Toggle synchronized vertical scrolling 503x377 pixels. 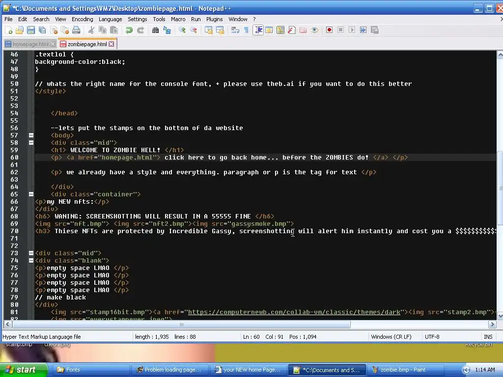click(x=208, y=30)
